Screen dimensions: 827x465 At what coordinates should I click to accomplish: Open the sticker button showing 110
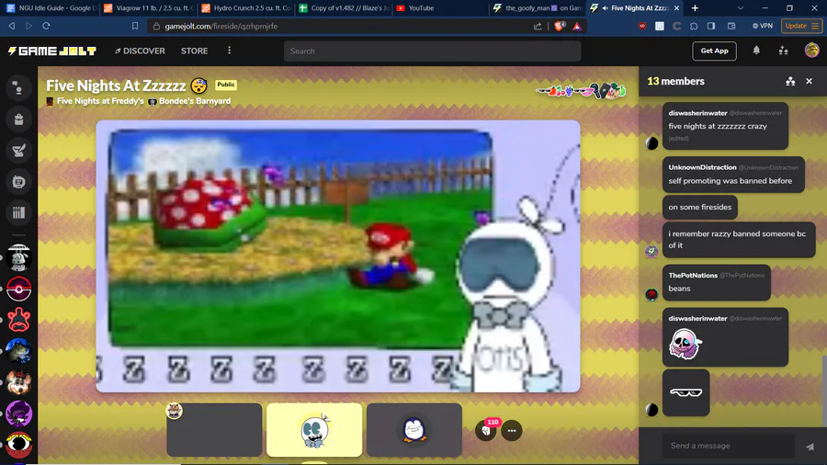point(486,430)
